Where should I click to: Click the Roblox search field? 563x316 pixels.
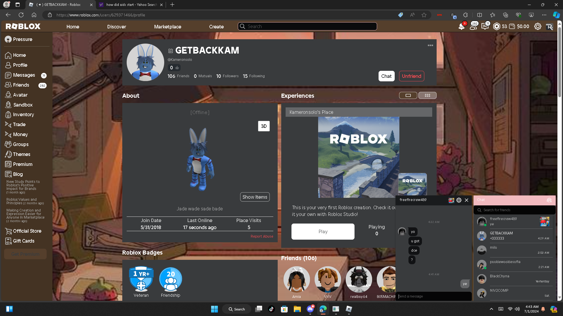pyautogui.click(x=307, y=26)
